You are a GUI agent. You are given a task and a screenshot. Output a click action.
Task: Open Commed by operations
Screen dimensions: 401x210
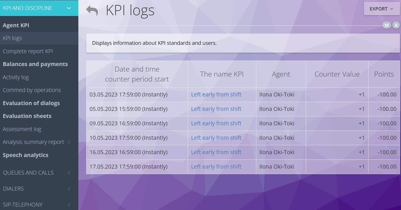(x=32, y=90)
